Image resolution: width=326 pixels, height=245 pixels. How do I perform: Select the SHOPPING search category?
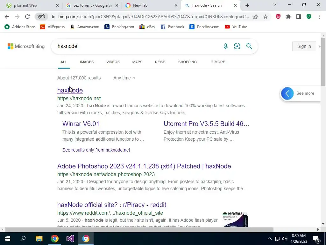coord(187,62)
